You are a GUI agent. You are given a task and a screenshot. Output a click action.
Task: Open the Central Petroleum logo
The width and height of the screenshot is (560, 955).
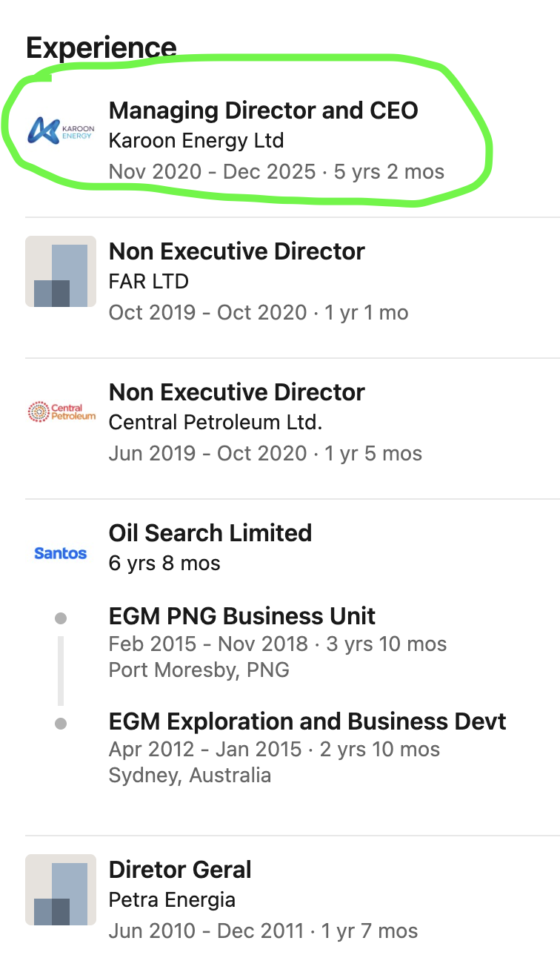click(61, 412)
